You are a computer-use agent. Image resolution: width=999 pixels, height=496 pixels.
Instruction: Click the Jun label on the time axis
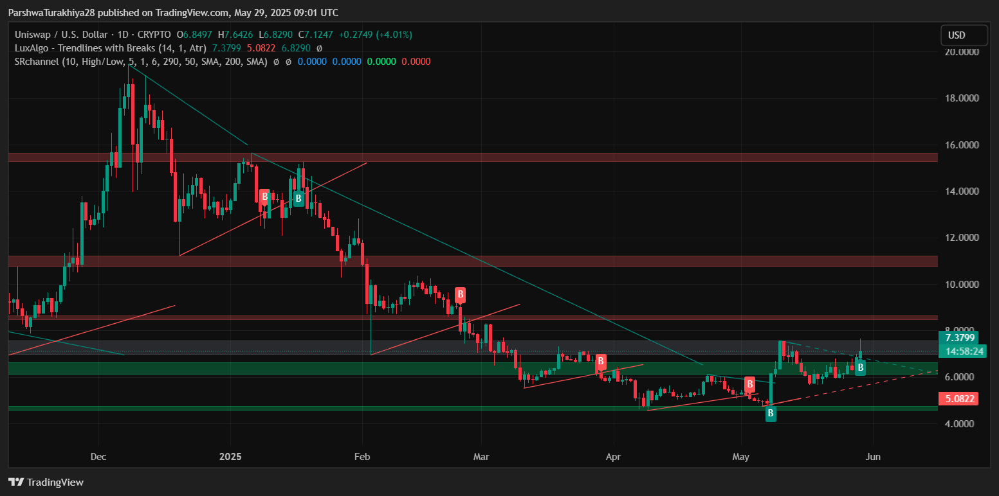[x=873, y=457]
